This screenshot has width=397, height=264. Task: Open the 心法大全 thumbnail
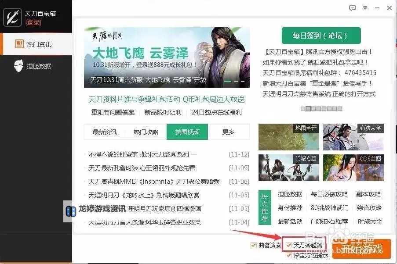353,137
